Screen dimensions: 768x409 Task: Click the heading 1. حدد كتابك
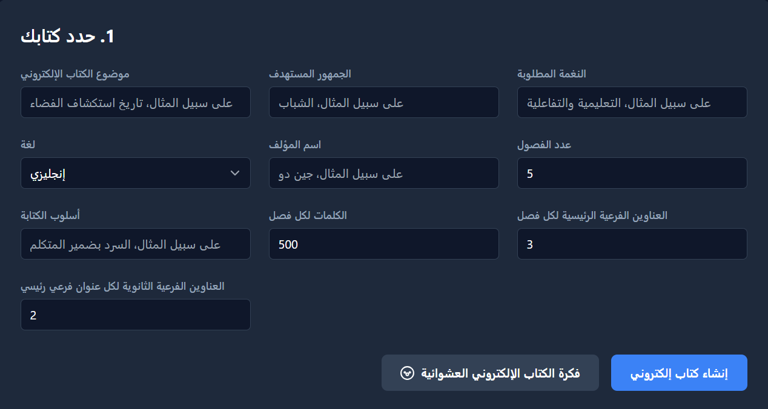[67, 36]
